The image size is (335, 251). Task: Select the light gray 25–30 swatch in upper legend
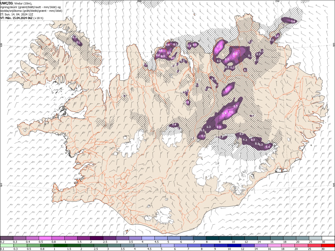pyautogui.click(x=316, y=238)
